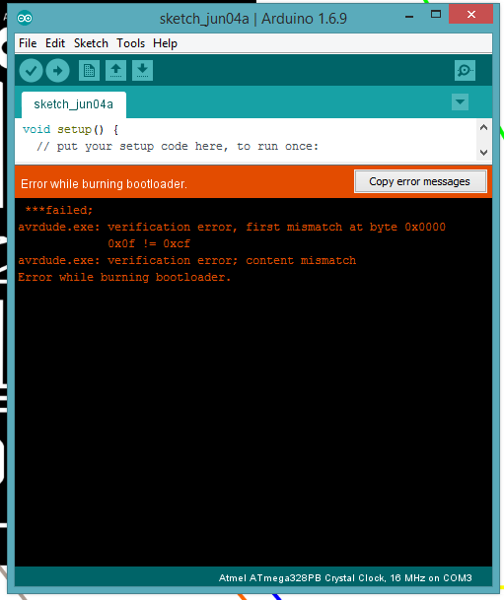Image resolution: width=504 pixels, height=600 pixels.
Task: Open the Help menu
Action: [x=165, y=43]
